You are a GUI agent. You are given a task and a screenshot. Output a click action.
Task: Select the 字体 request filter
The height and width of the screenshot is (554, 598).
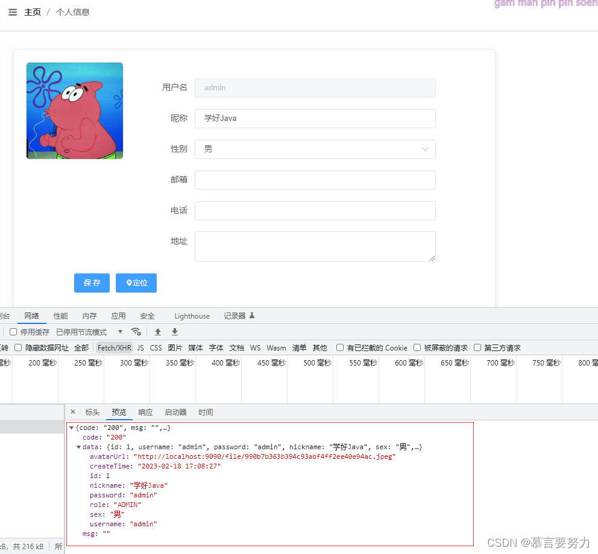(x=216, y=348)
